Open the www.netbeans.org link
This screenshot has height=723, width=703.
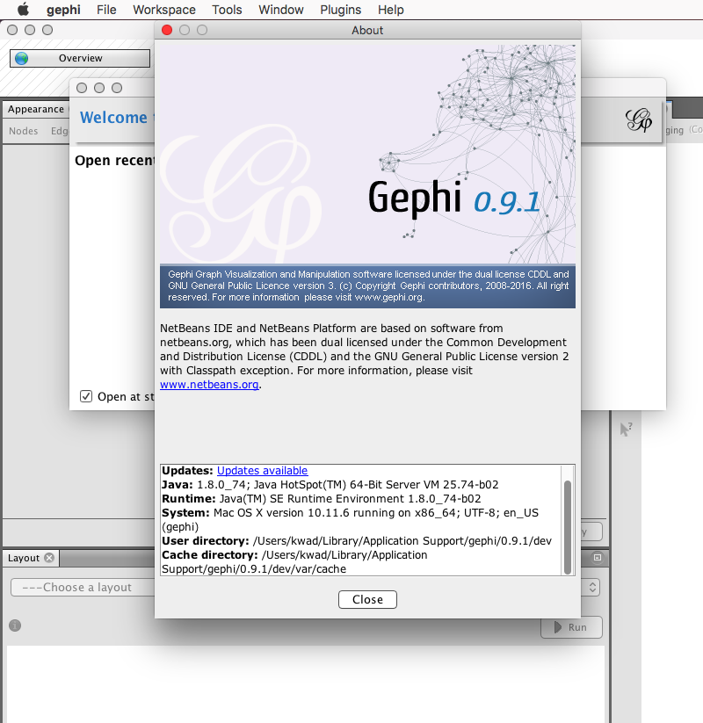click(209, 385)
